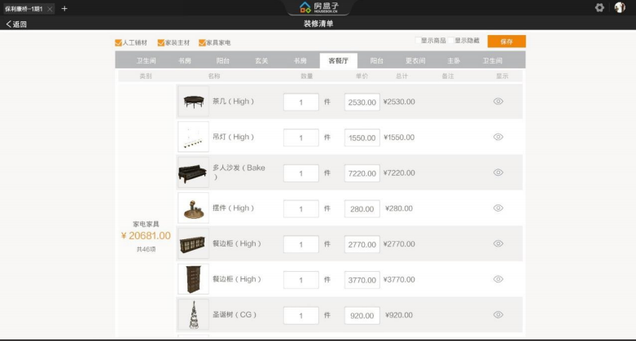
Task: Click the 共46项 item count
Action: click(146, 249)
